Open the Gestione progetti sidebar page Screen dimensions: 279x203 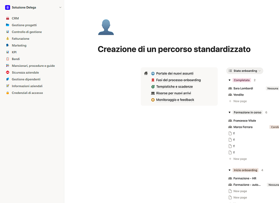pyautogui.click(x=24, y=25)
